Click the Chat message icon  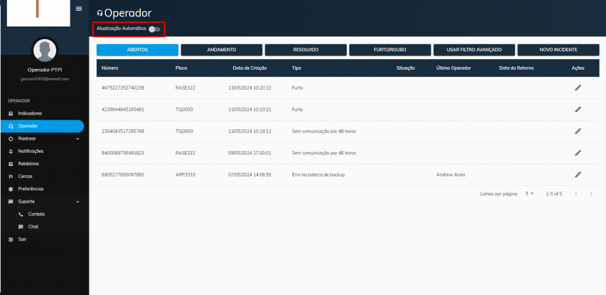tap(21, 227)
